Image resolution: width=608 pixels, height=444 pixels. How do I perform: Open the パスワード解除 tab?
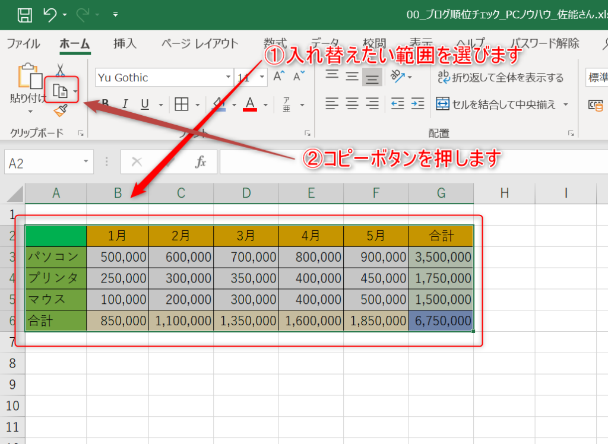545,43
